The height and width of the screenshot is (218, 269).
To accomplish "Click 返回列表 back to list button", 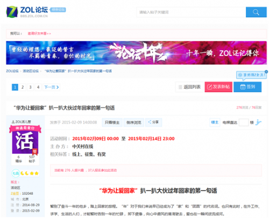I will [189, 87].
